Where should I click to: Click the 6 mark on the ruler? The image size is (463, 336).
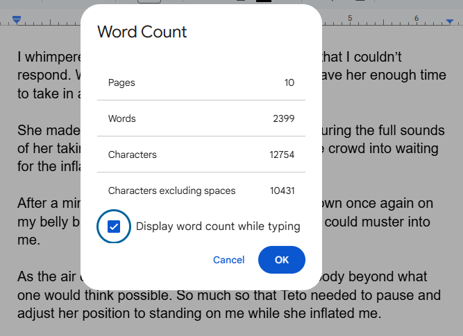click(416, 18)
